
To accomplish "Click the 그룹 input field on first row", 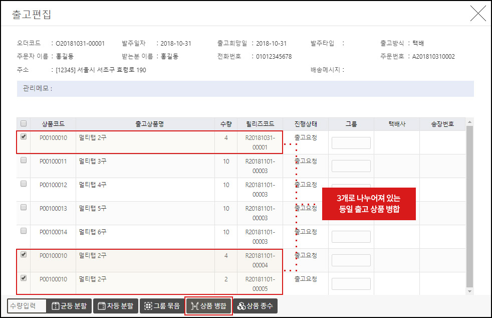I will pyautogui.click(x=351, y=142).
